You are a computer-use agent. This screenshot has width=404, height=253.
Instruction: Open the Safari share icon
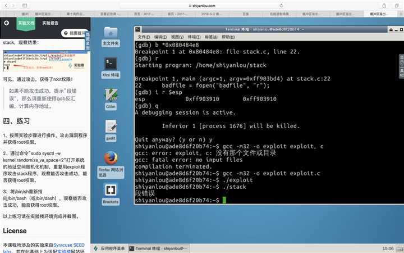click(384, 6)
